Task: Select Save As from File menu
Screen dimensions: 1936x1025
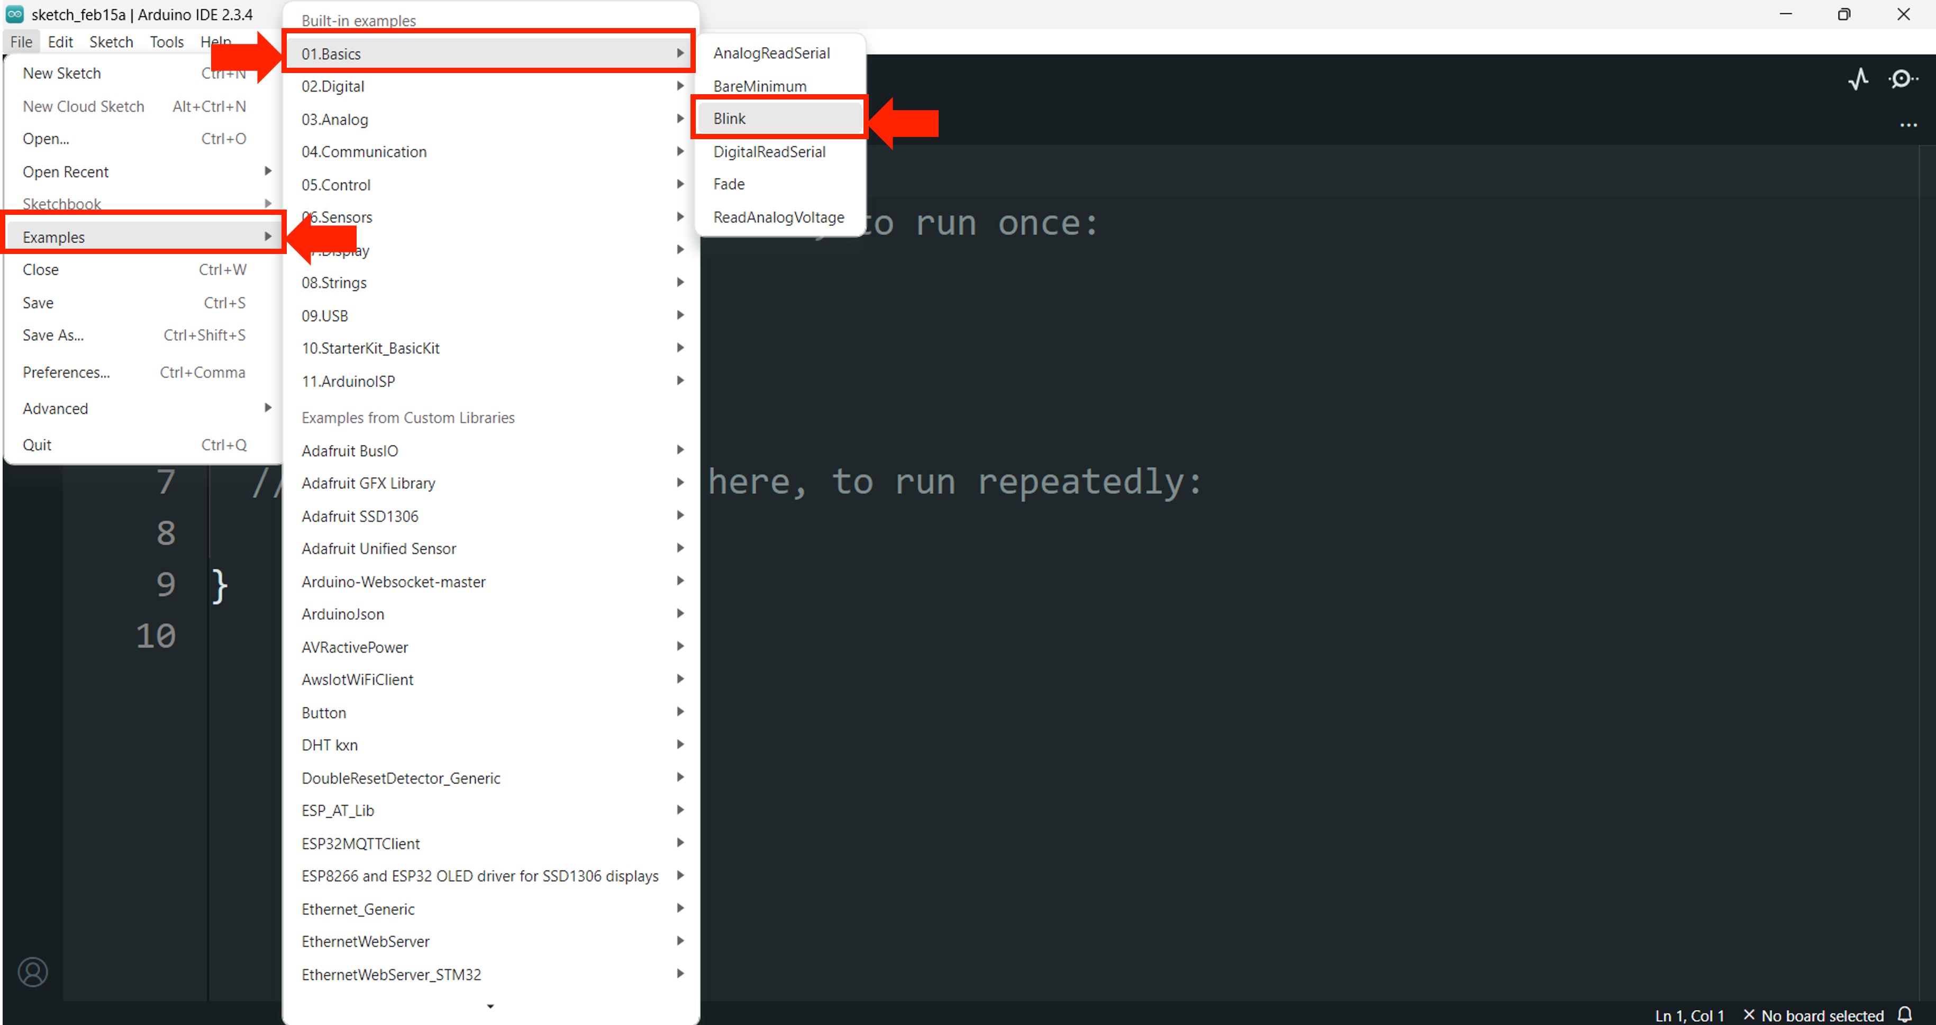Action: [x=53, y=335]
